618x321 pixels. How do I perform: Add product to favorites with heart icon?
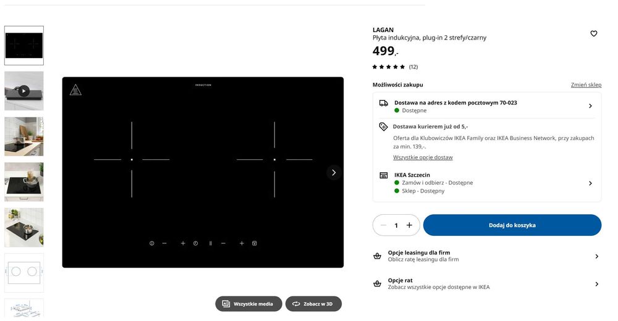(593, 34)
